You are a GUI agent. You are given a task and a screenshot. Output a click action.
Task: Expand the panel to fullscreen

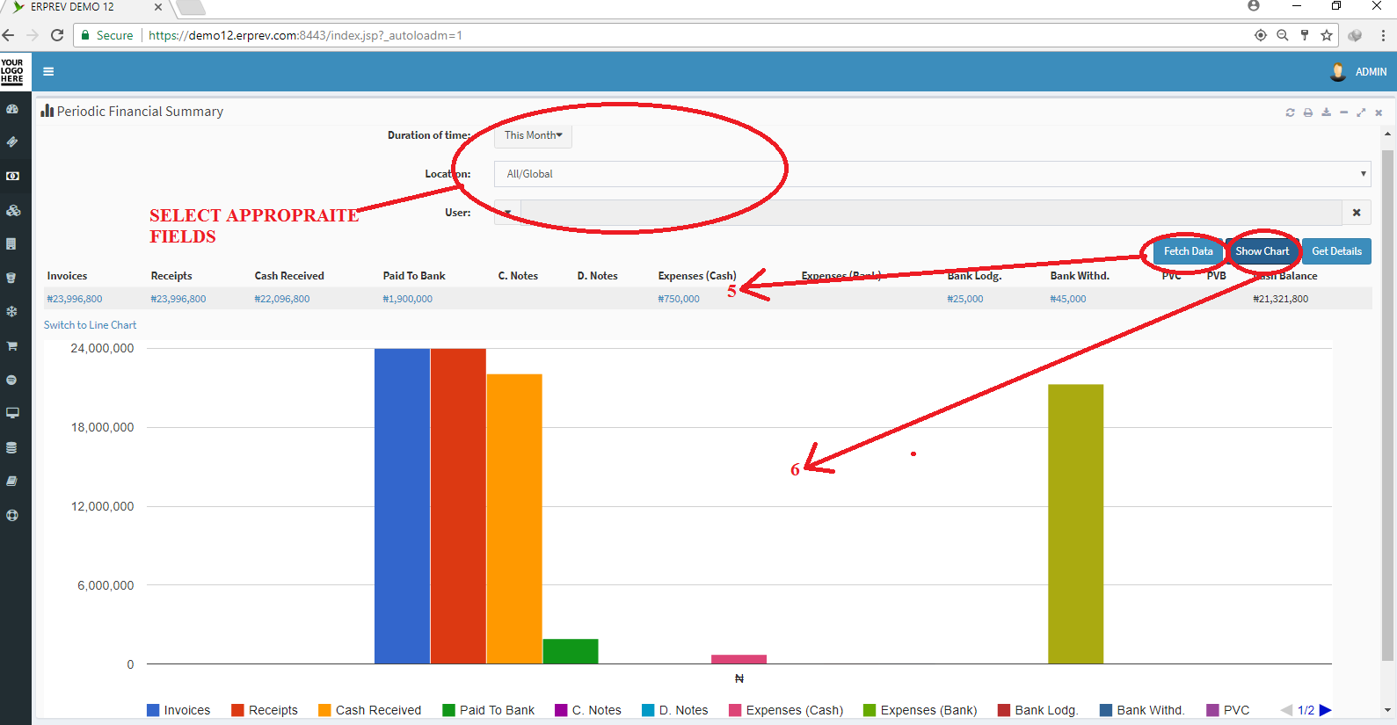(x=1361, y=112)
